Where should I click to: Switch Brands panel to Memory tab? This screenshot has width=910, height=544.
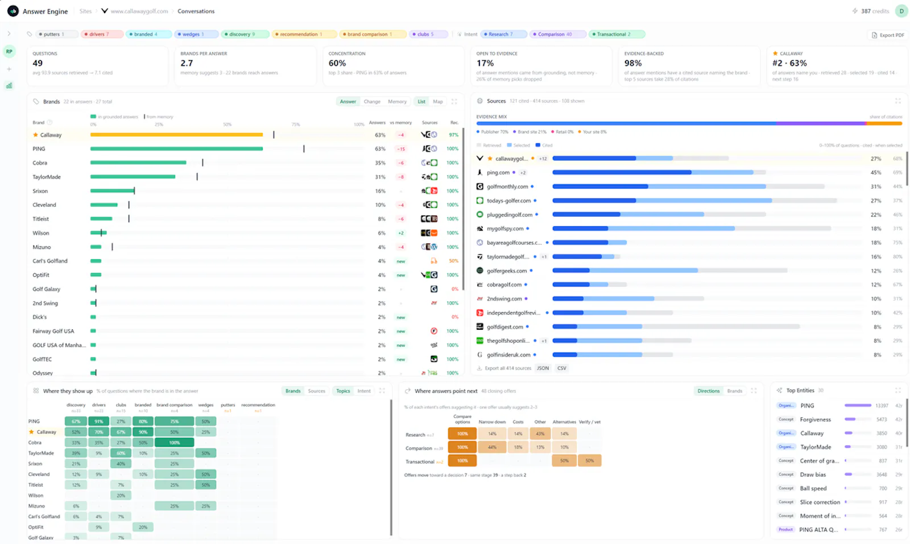(x=397, y=102)
